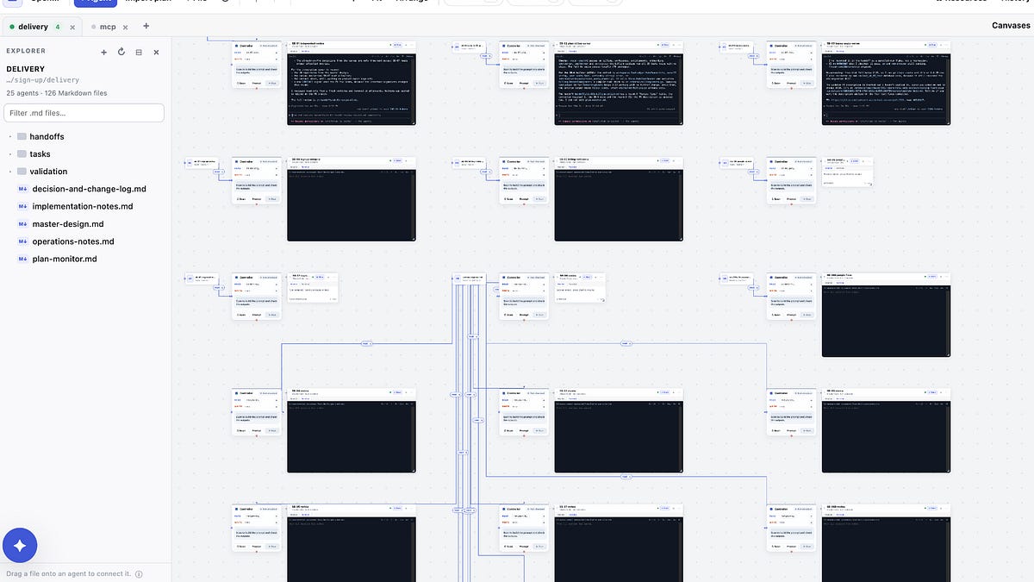Select the validation folder name

coord(48,172)
